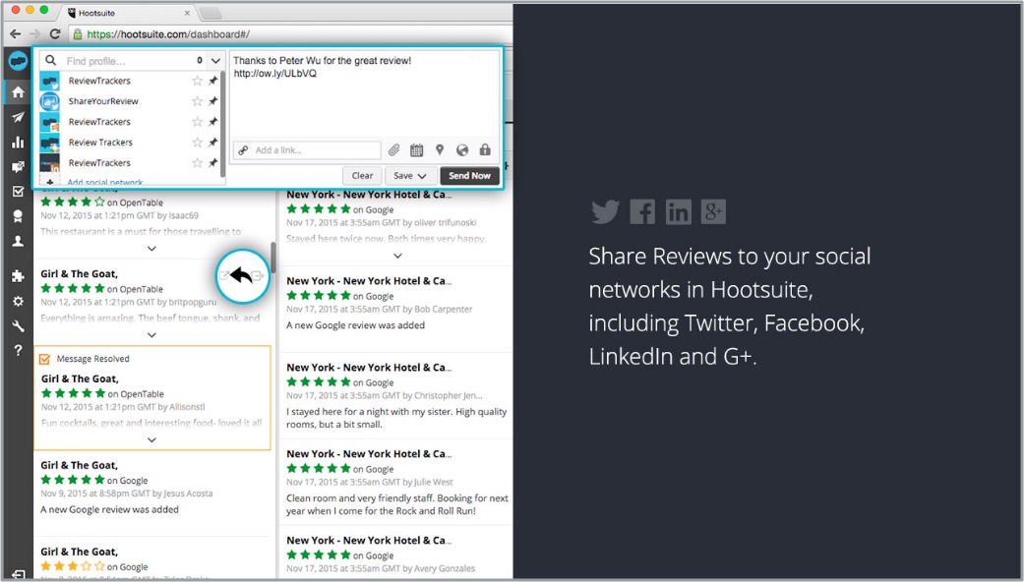The image size is (1024, 582).
Task: Expand the Isaac69 OpenTable review
Action: (x=151, y=249)
